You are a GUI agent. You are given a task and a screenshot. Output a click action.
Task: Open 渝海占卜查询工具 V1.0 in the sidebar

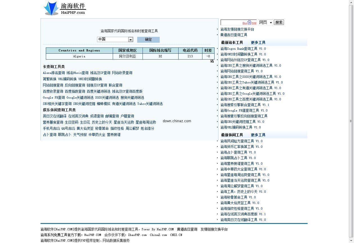pyautogui.click(x=238, y=152)
